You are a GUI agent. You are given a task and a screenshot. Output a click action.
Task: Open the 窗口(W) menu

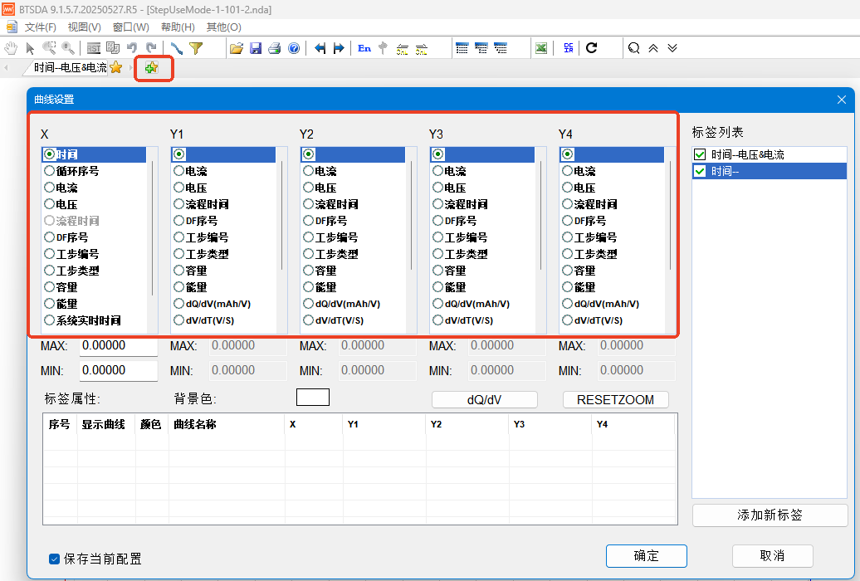coord(130,27)
